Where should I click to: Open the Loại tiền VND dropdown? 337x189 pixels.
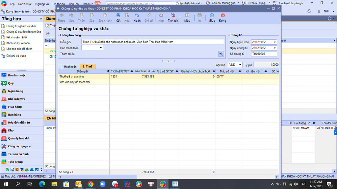pos(240,65)
